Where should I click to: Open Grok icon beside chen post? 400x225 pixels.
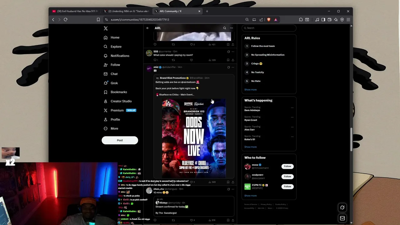(228, 189)
